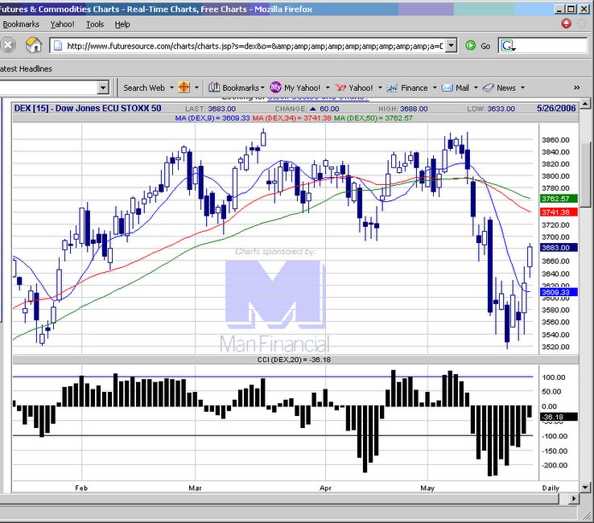Viewport: 594px width, 523px height.
Task: Click the green 3762.57 price label
Action: pos(559,199)
